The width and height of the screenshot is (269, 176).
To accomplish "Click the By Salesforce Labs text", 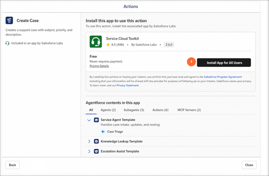I will coord(144,45).
